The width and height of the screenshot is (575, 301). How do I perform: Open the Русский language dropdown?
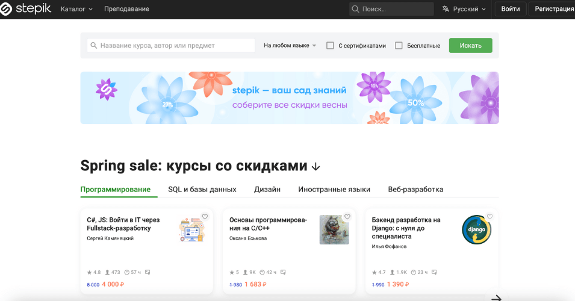point(464,9)
